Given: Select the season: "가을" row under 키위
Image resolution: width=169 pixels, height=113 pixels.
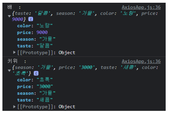Looking at the screenshot, I should (36, 93).
